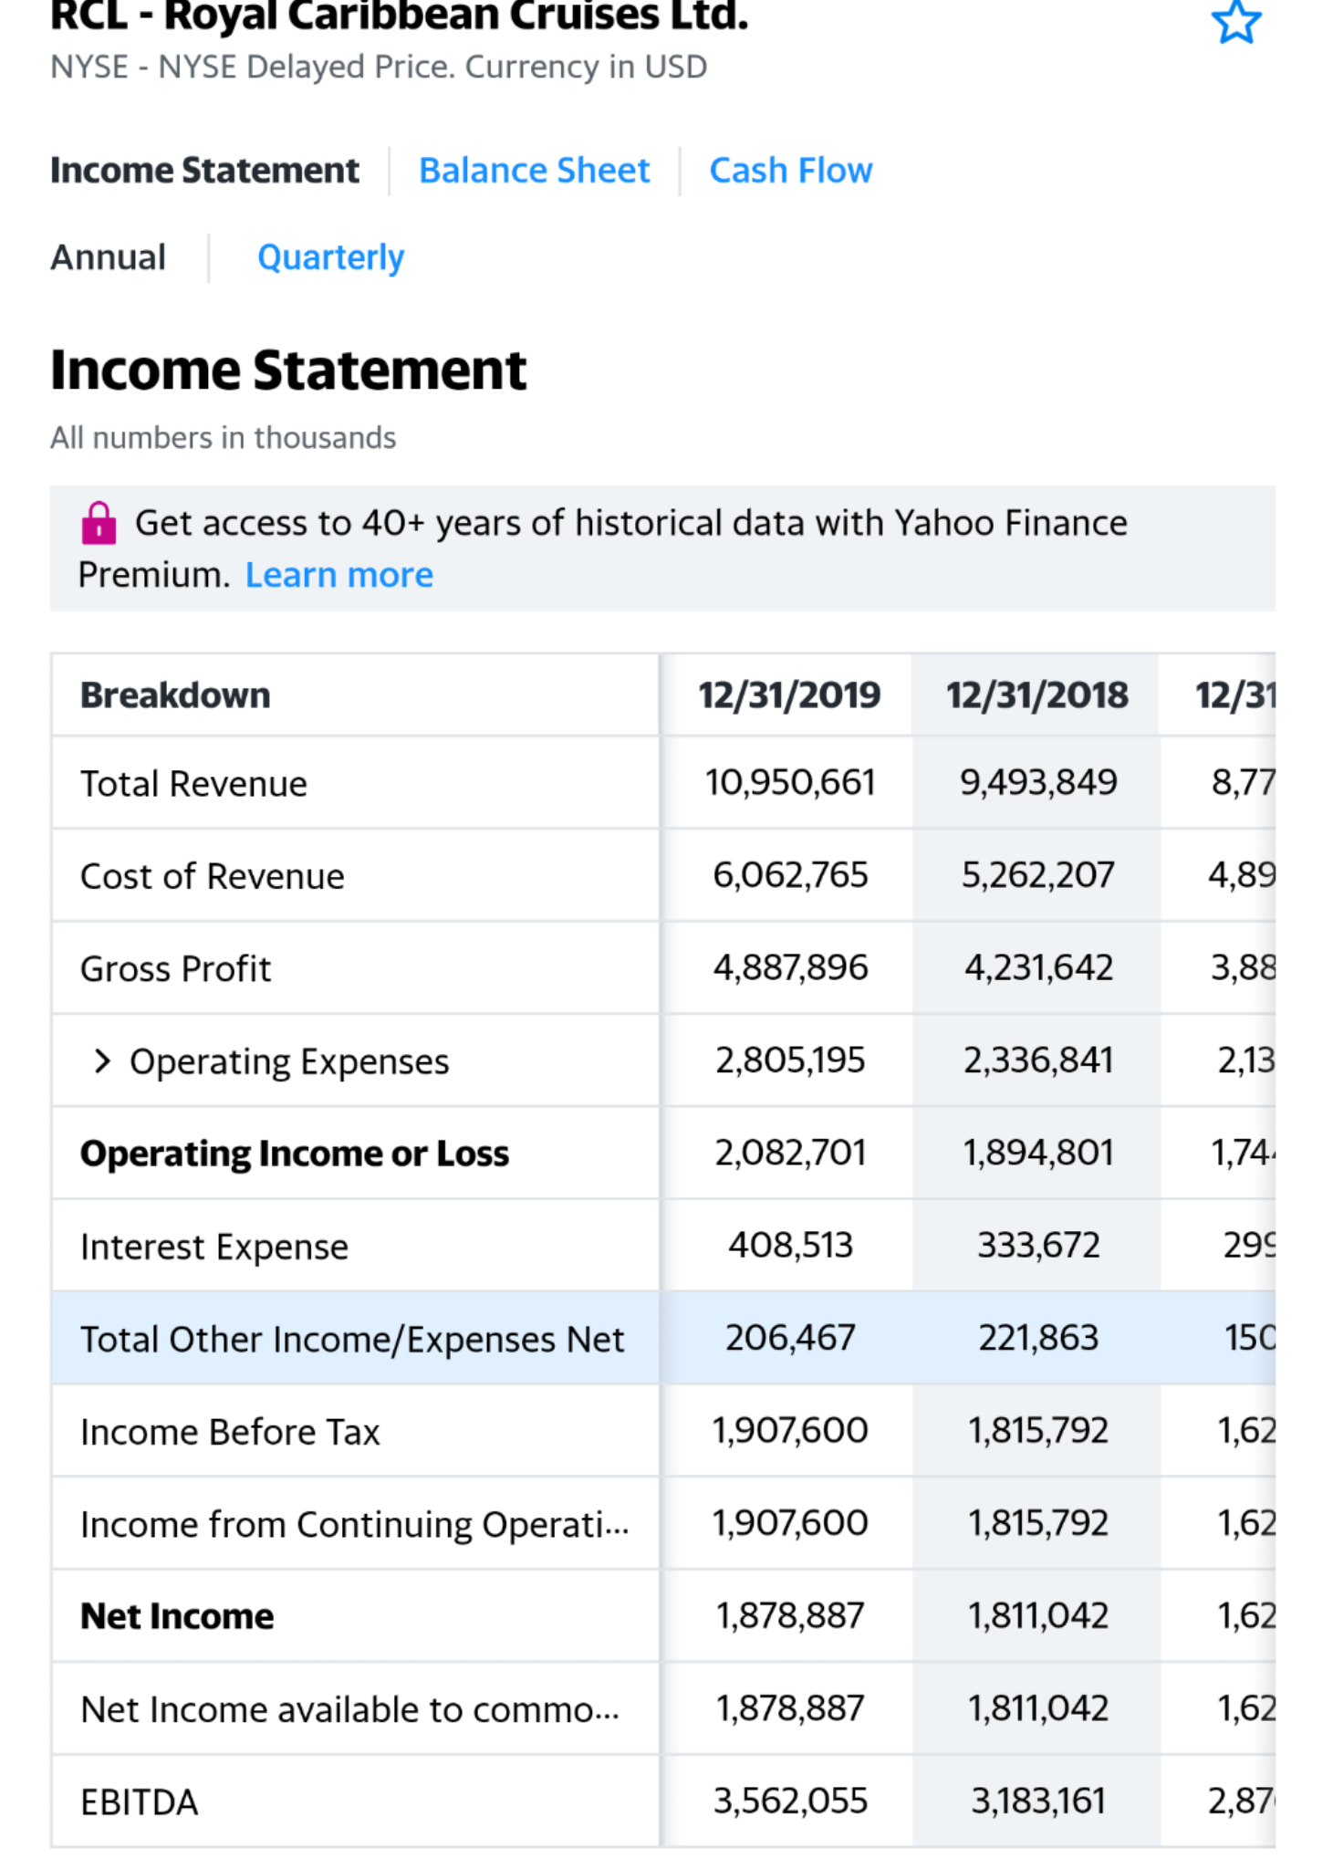Image resolution: width=1333 pixels, height=1869 pixels.
Task: Click Operating Income value 1,894,801
Action: 1038,1153
